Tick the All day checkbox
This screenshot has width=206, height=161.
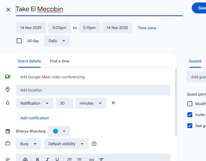point(19,41)
